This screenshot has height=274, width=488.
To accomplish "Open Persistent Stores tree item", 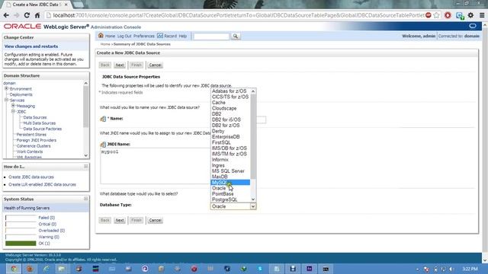I will pyautogui.click(x=31, y=135).
